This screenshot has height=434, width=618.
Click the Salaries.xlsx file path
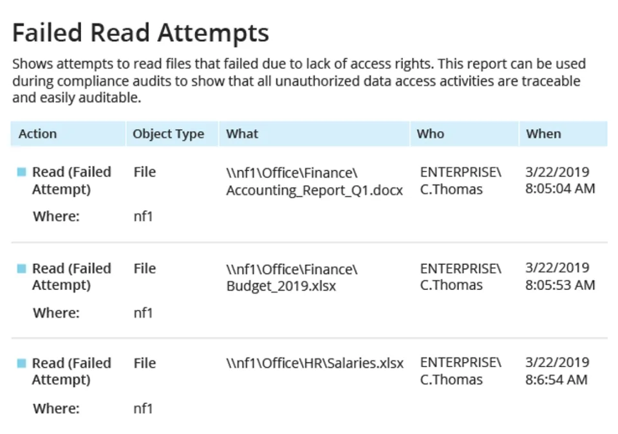point(315,363)
